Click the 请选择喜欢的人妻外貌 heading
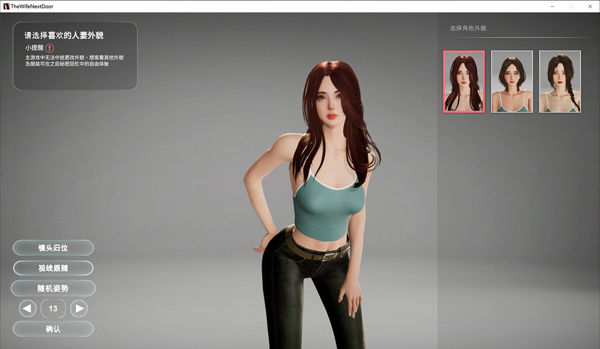This screenshot has width=600, height=349. [x=64, y=35]
